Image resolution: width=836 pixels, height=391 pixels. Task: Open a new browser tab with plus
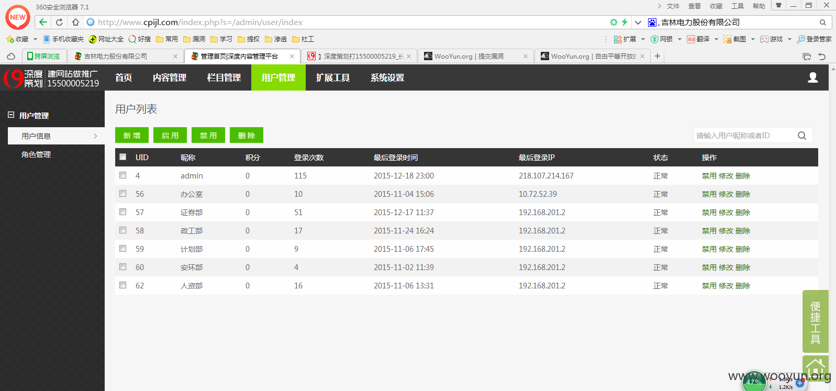point(657,56)
